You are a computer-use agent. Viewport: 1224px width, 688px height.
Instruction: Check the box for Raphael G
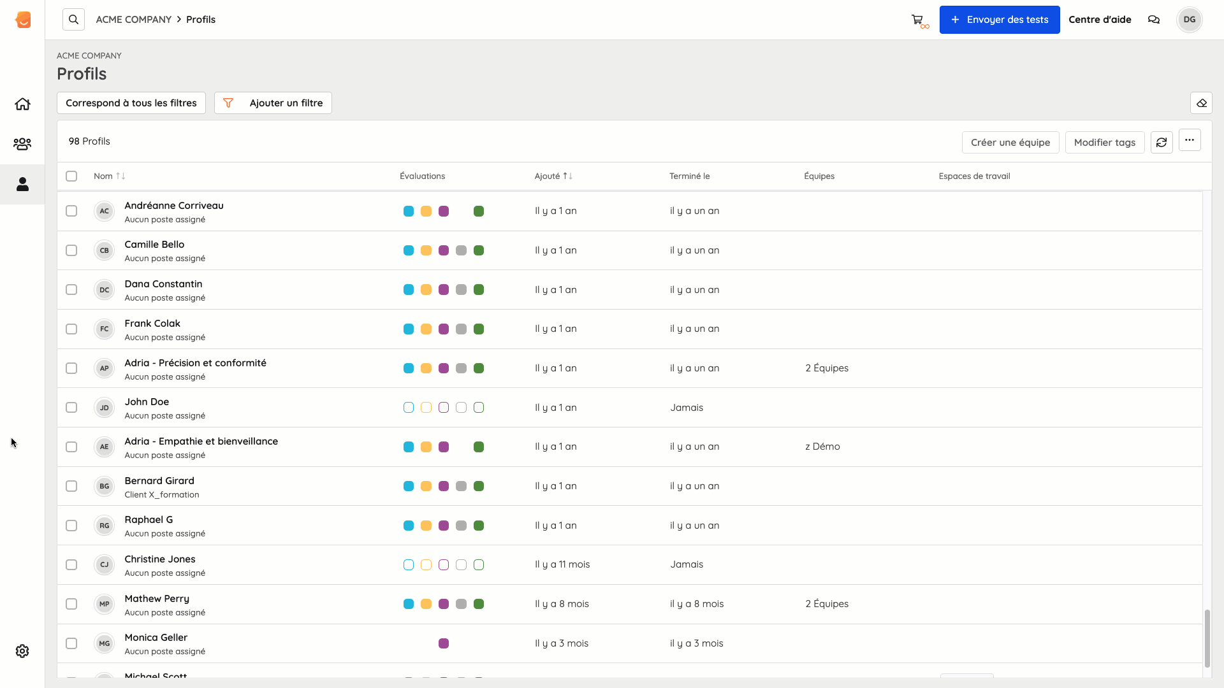71,526
